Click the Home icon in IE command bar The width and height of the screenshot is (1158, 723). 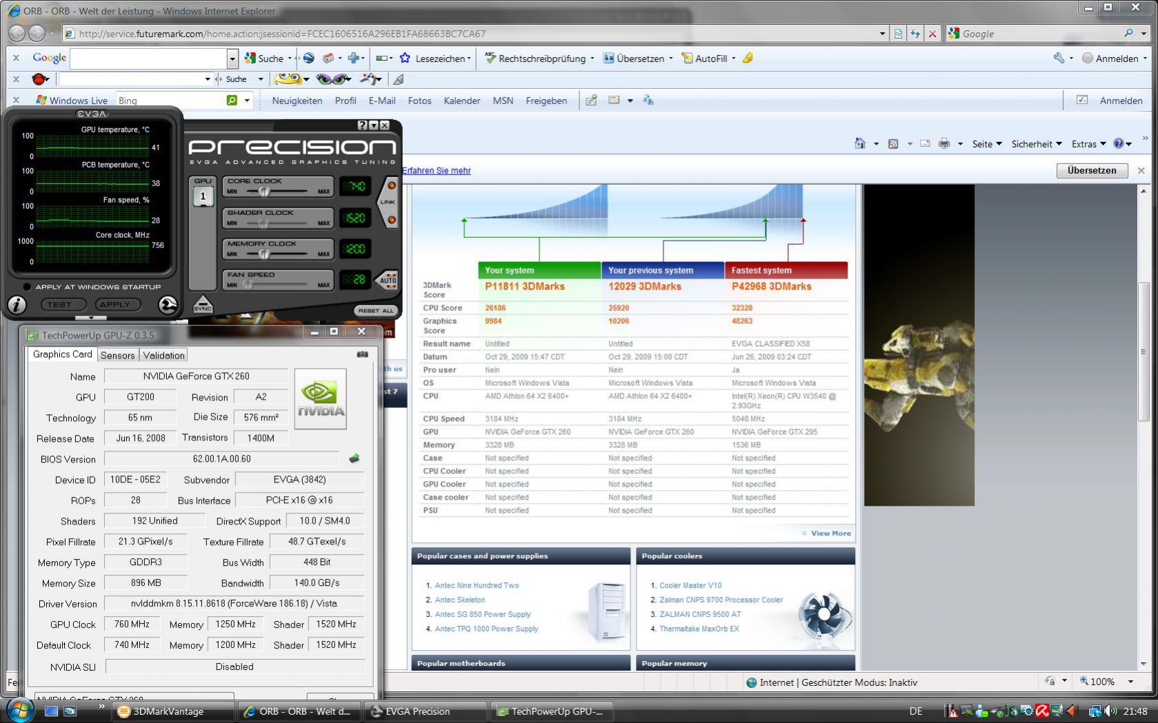pos(860,143)
